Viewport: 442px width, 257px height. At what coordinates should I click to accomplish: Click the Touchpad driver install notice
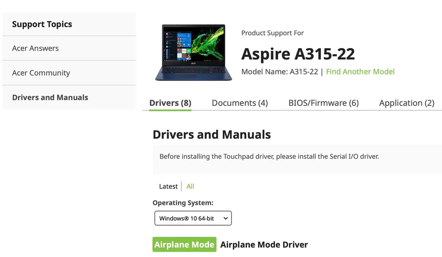coord(269,156)
